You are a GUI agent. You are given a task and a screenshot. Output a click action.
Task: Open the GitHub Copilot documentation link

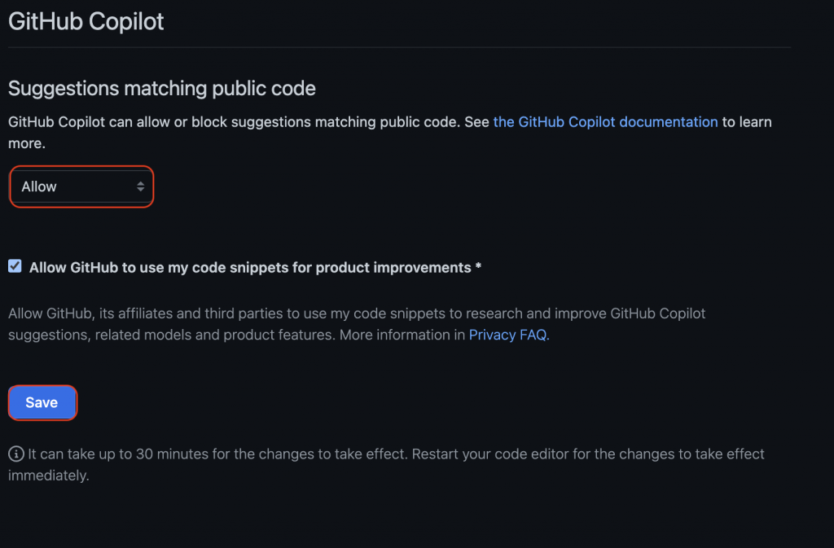point(605,122)
